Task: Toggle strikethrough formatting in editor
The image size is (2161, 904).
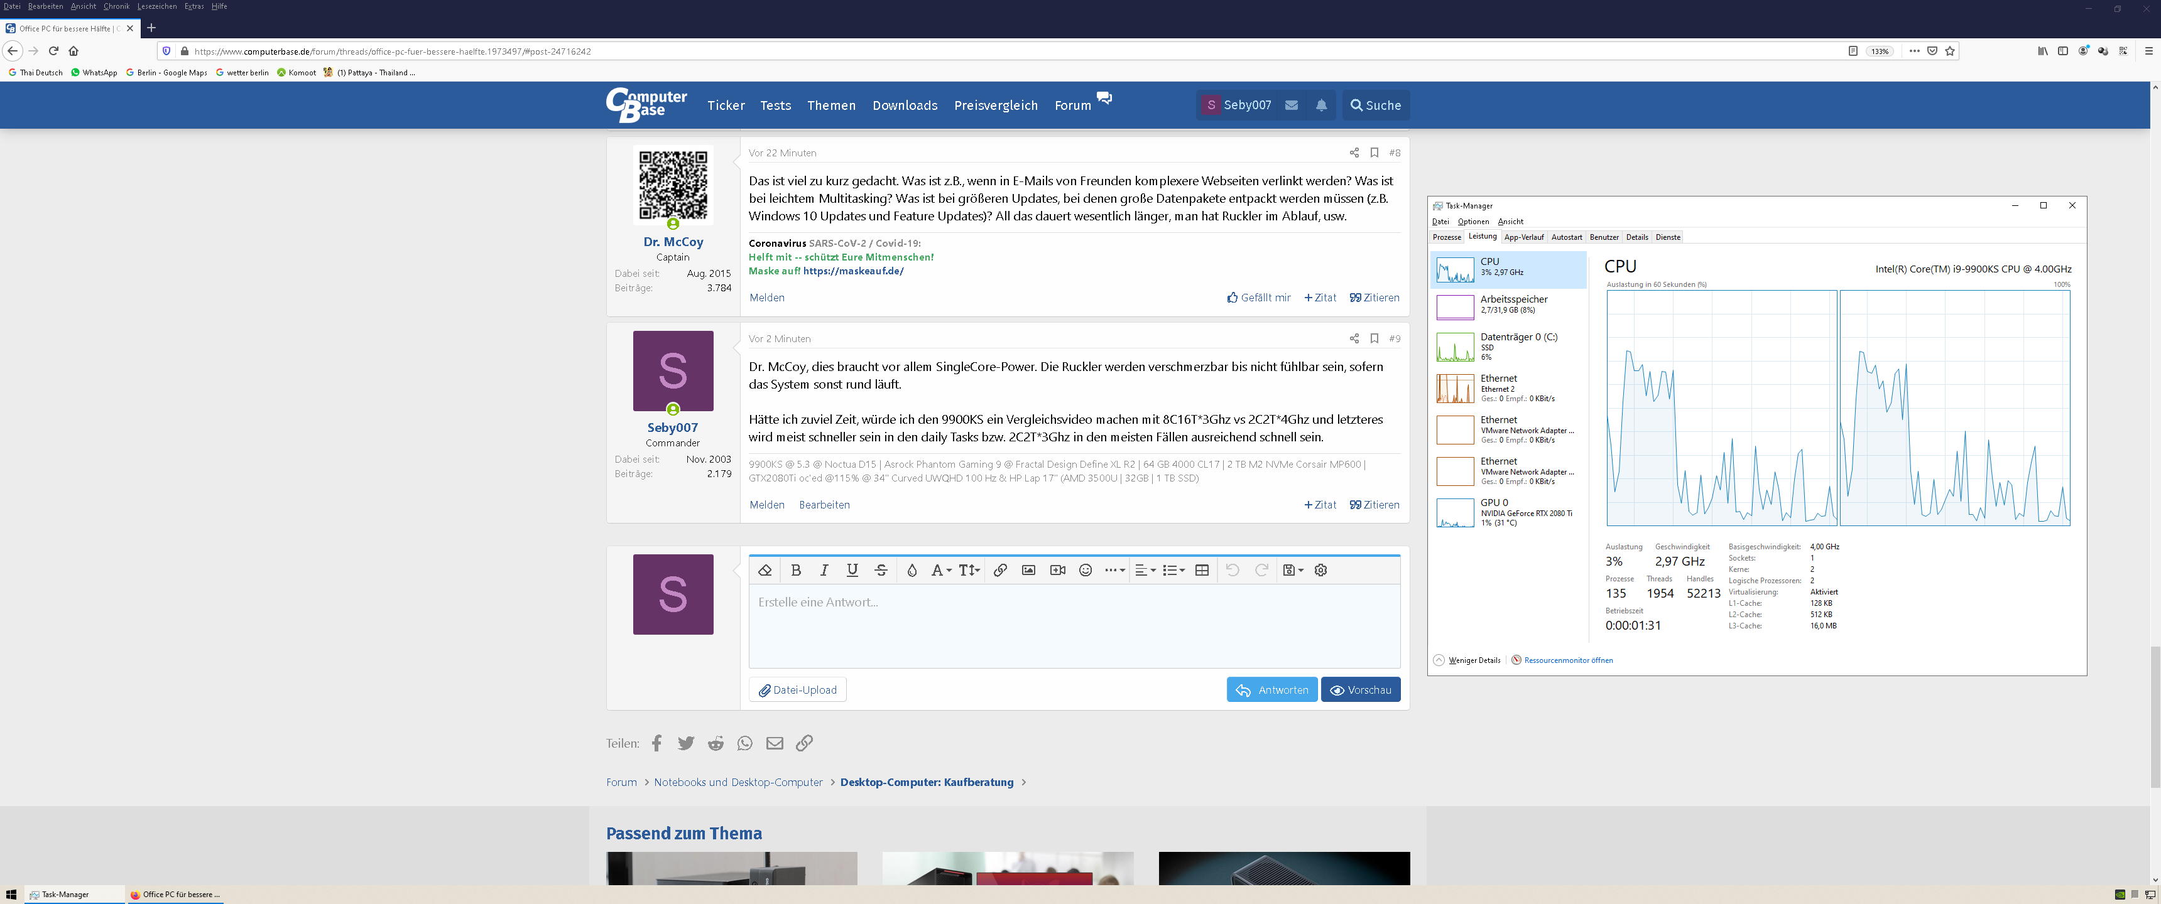Action: coord(881,570)
